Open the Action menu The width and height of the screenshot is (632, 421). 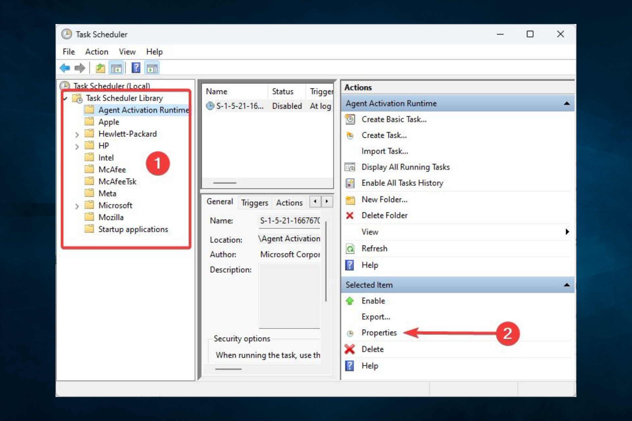[96, 52]
